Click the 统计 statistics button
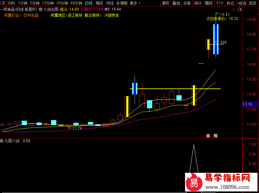Image resolution: width=259 pixels, height=193 pixels. click(x=197, y=3)
